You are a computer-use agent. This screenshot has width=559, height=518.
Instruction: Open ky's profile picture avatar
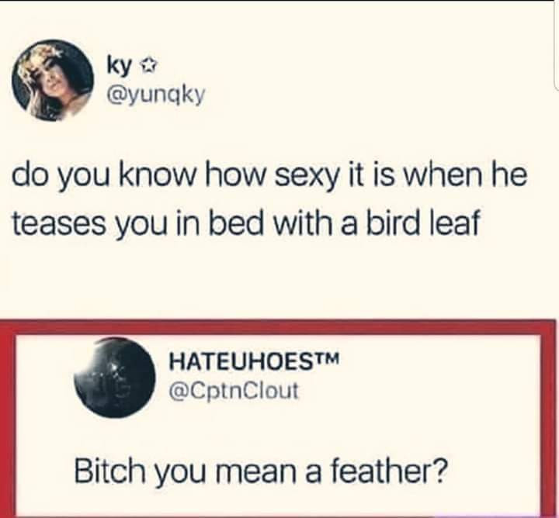pyautogui.click(x=52, y=81)
